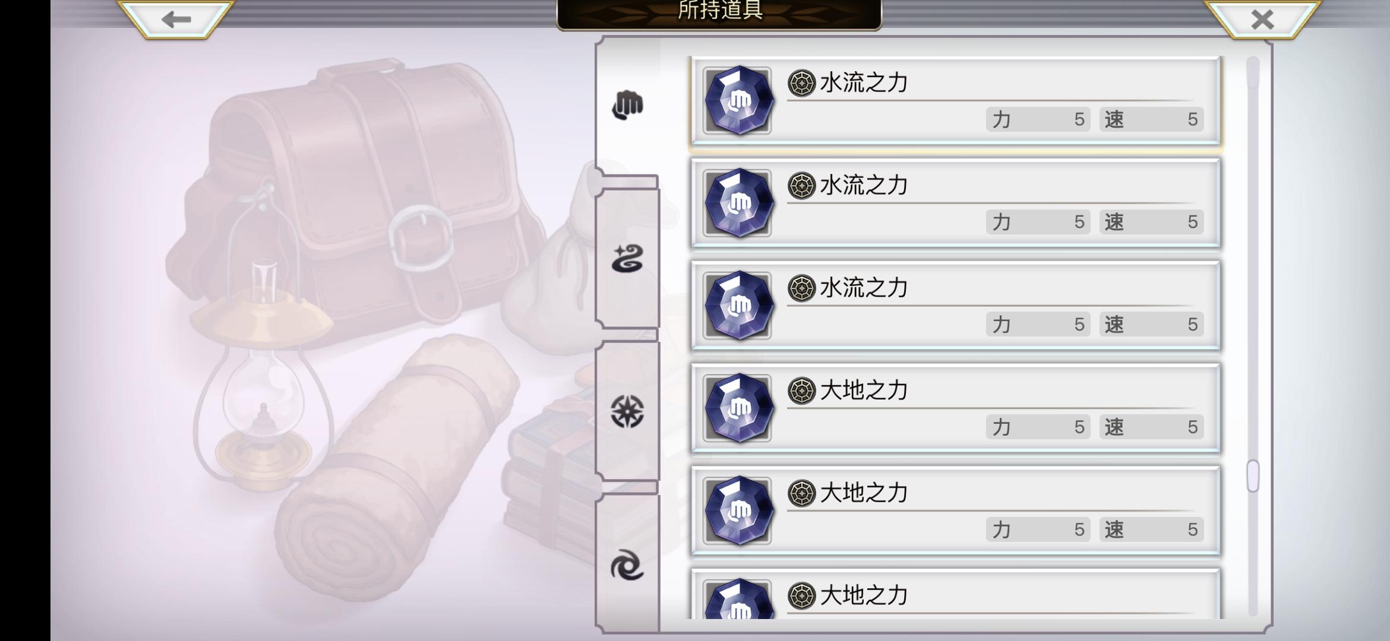
Task: Select the highlighted top 水流之力 item row
Action: point(955,100)
